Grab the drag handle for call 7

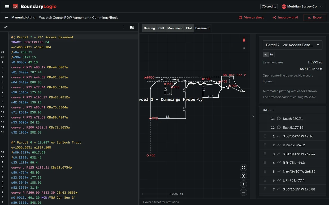pyautogui.click(x=265, y=189)
